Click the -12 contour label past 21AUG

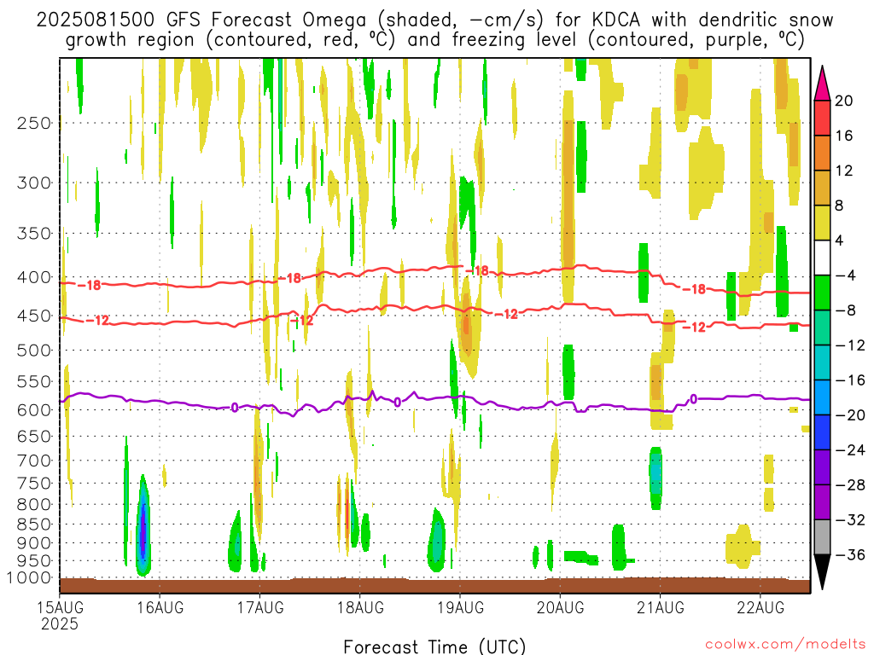coord(694,327)
